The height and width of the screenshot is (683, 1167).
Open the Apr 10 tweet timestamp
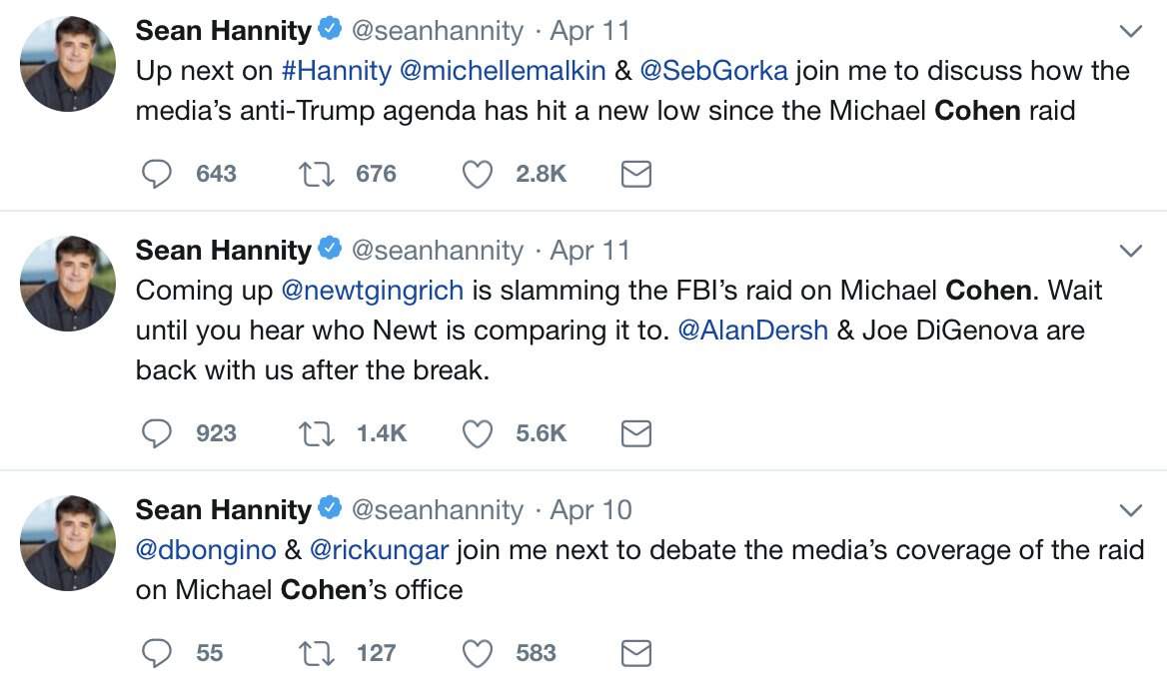(x=591, y=510)
